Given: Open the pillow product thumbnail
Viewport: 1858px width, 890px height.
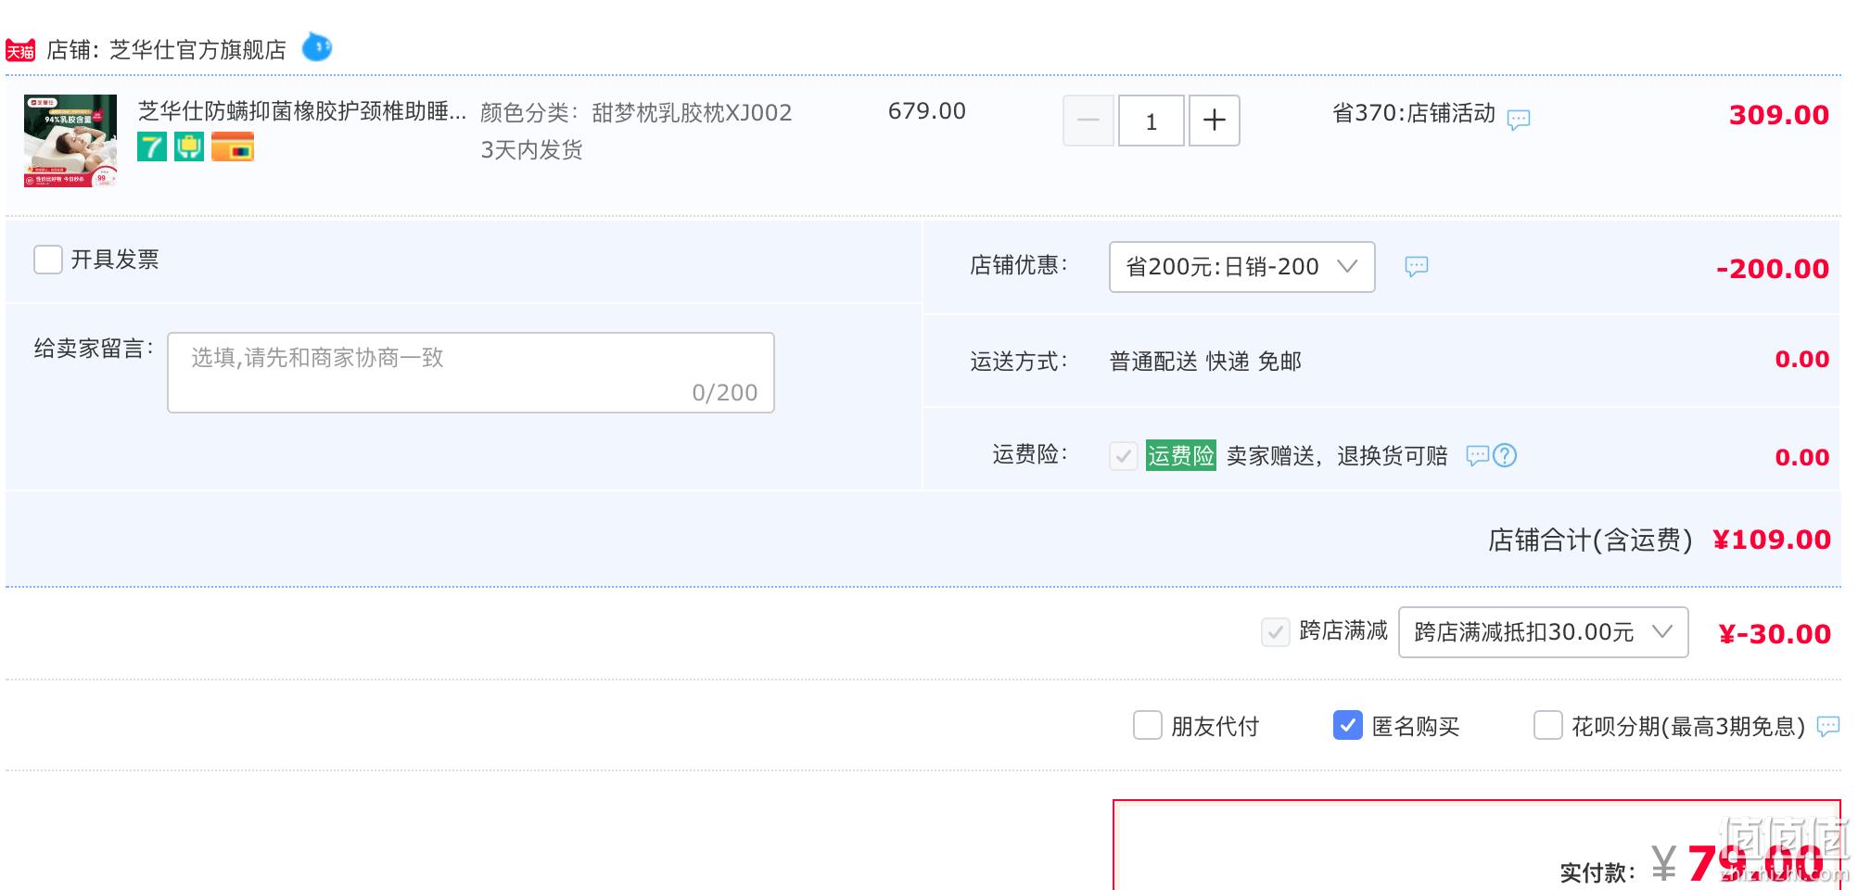Looking at the screenshot, I should [x=70, y=141].
